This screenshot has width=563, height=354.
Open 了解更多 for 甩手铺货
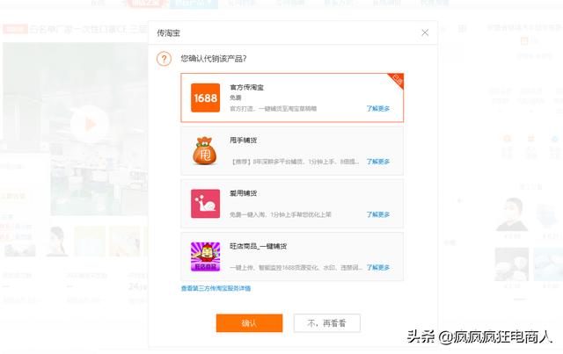377,162
